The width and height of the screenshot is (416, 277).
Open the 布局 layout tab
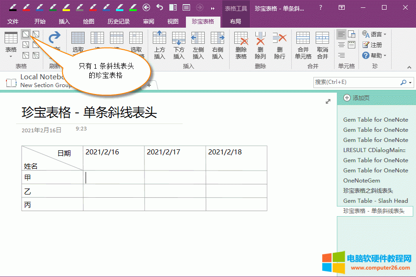tap(235, 21)
